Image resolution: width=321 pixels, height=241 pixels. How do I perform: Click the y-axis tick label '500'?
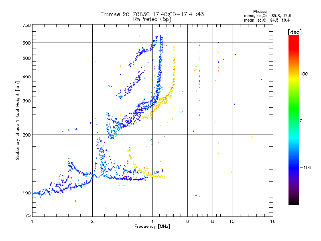tap(26, 58)
